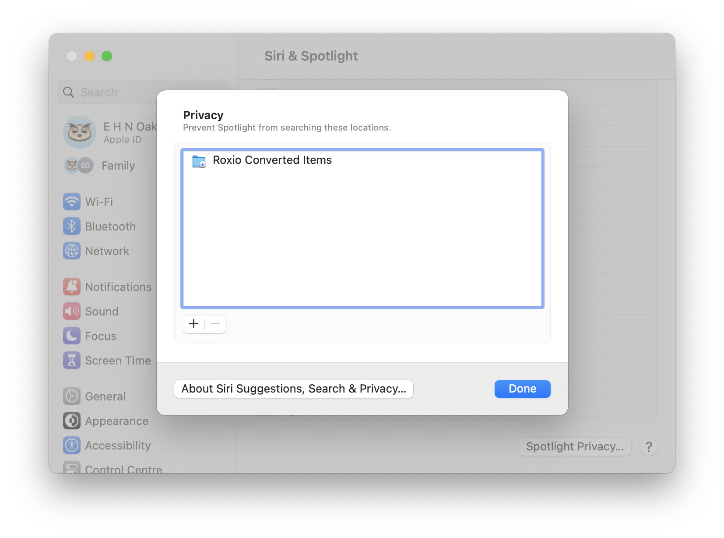Select Screen Time hourglass icon
This screenshot has height=538, width=724.
[x=72, y=361]
